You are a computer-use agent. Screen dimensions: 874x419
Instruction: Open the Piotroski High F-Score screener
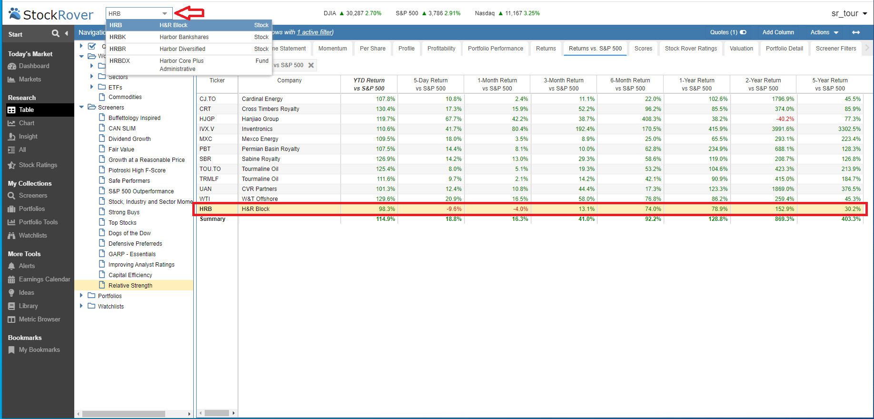click(137, 170)
